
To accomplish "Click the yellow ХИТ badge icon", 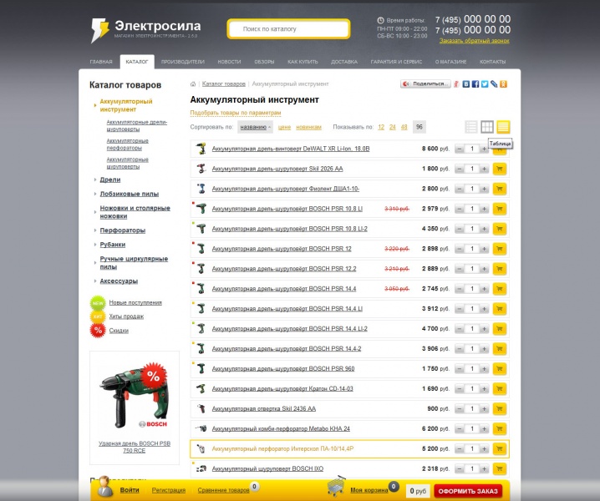I will (x=98, y=316).
